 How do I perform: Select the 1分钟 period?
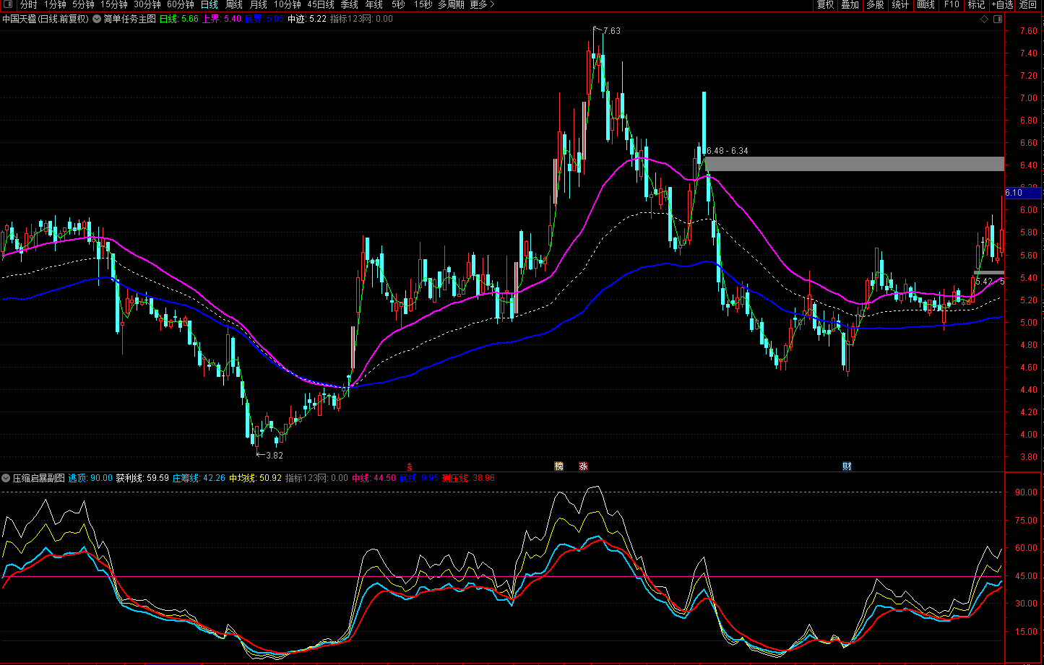point(55,4)
